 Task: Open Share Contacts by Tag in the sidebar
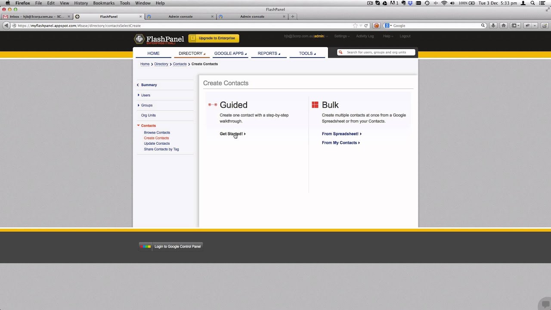point(161,149)
